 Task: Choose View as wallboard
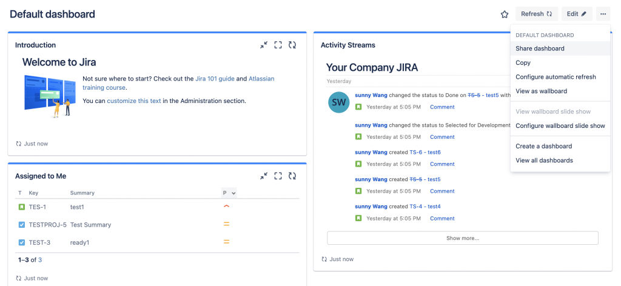point(560,91)
